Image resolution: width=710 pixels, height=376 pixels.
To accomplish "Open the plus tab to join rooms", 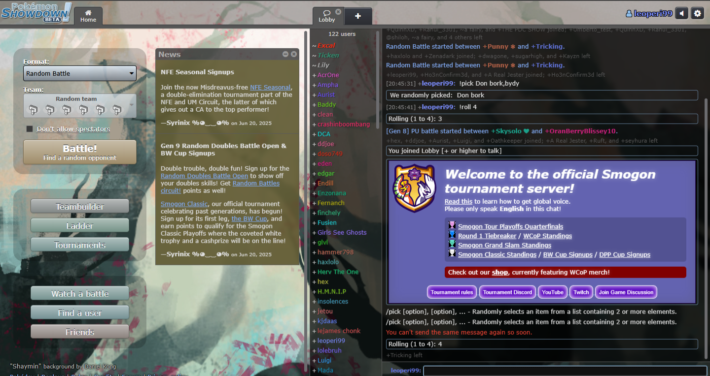I will coord(358,16).
